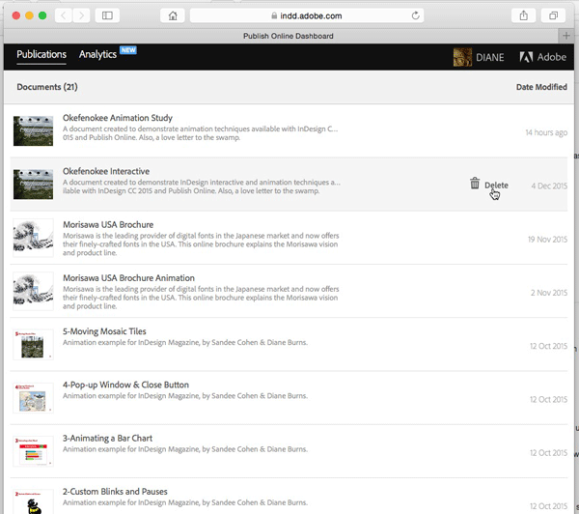
Task: Go back using Safari back arrow
Action: 64,15
